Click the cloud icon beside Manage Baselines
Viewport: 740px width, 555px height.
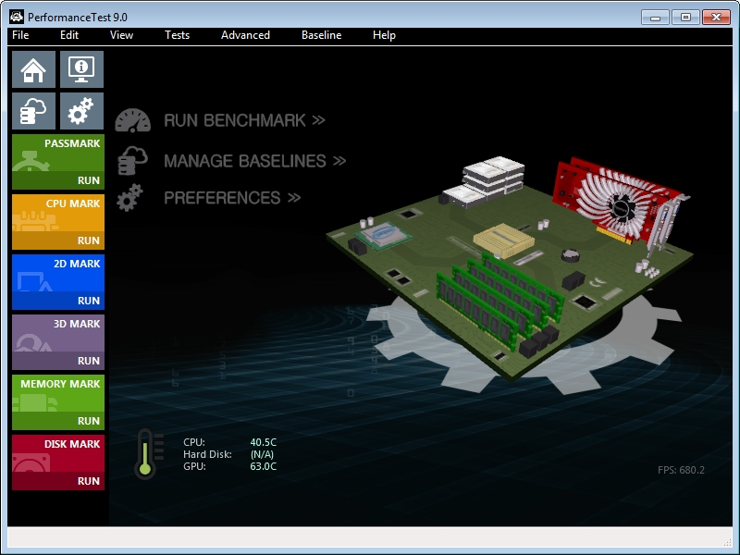132,160
